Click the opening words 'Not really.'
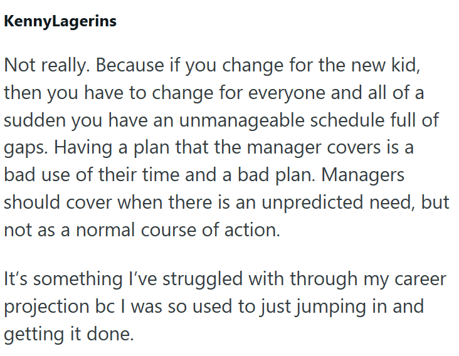Image resolution: width=459 pixels, height=356 pixels. 46,65
